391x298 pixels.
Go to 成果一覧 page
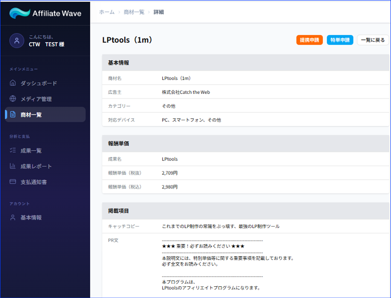(45, 151)
